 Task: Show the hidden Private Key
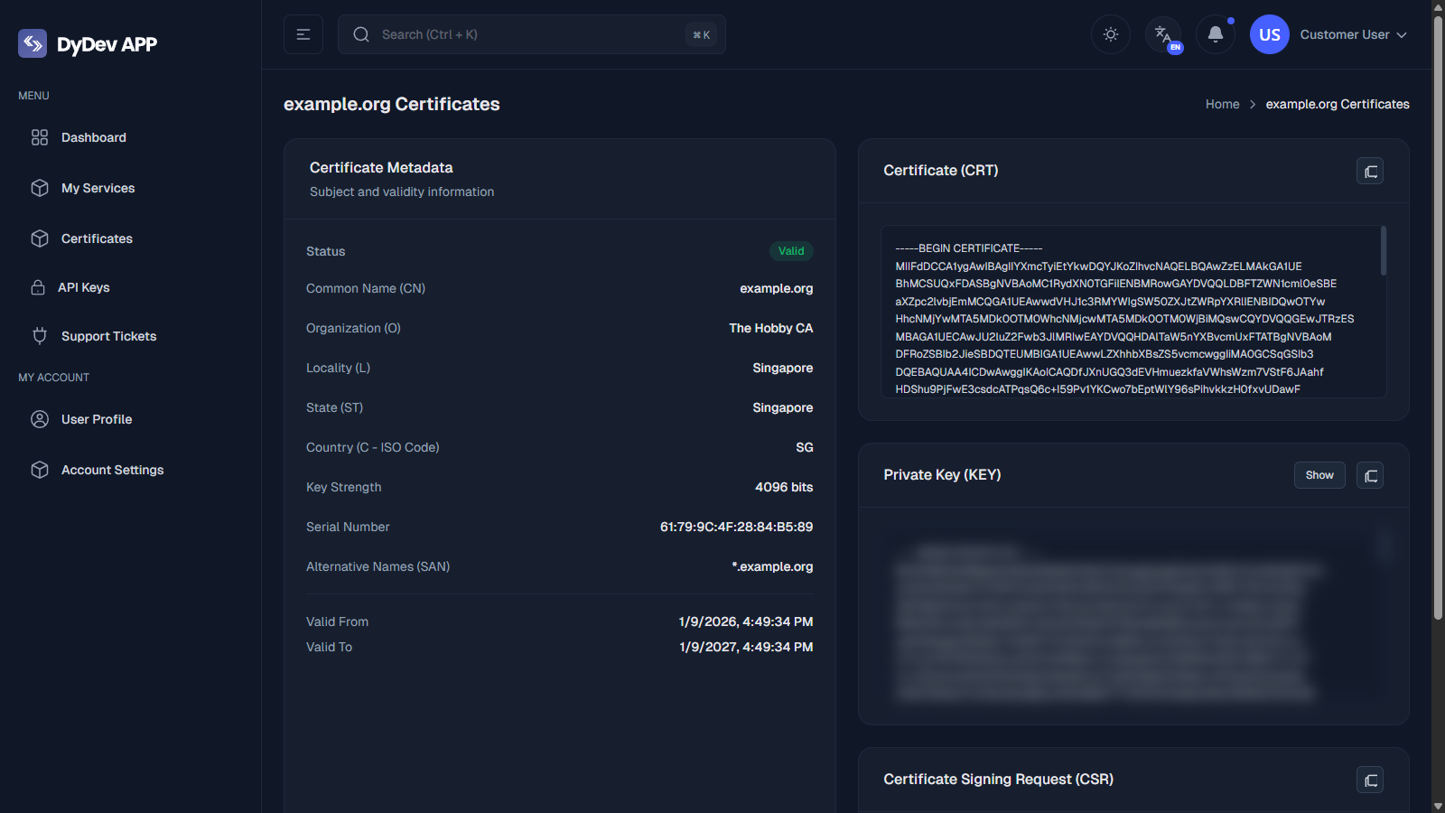[x=1319, y=474]
